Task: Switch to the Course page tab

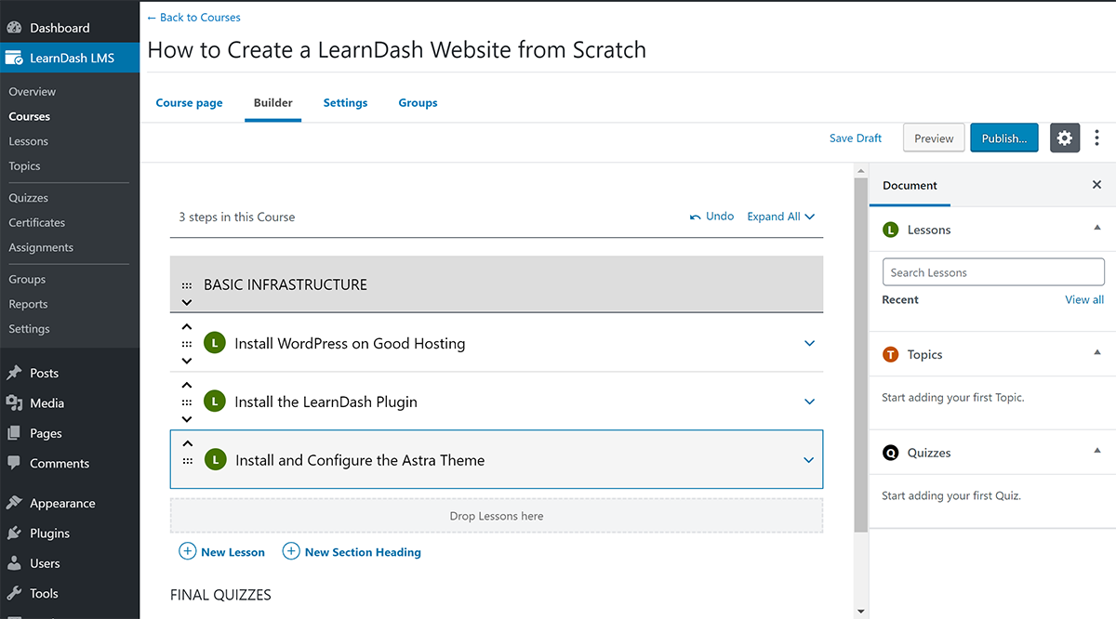Action: (189, 102)
